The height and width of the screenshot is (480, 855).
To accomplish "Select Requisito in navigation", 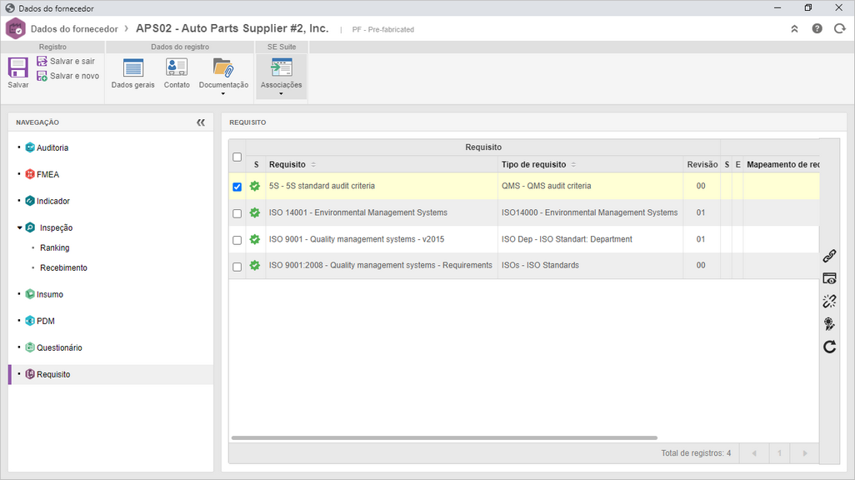I will (x=53, y=375).
